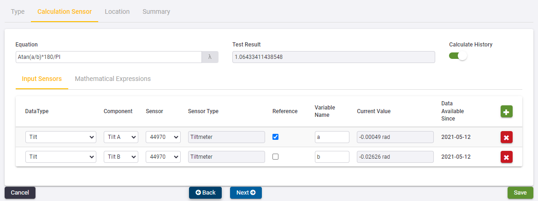Add a new input sensor row
The height and width of the screenshot is (201, 538).
coord(507,111)
